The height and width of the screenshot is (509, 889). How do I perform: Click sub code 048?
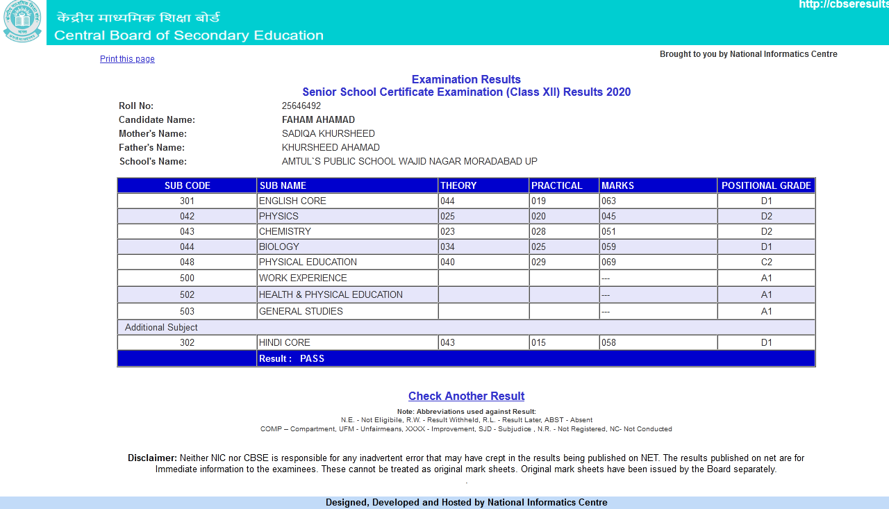[188, 262]
